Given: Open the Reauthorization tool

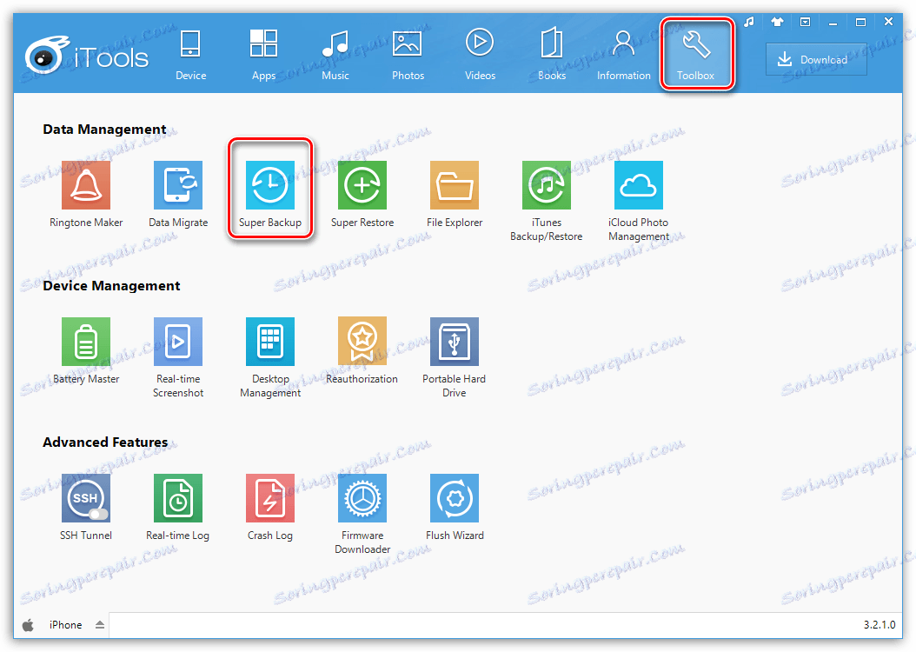Looking at the screenshot, I should 362,342.
